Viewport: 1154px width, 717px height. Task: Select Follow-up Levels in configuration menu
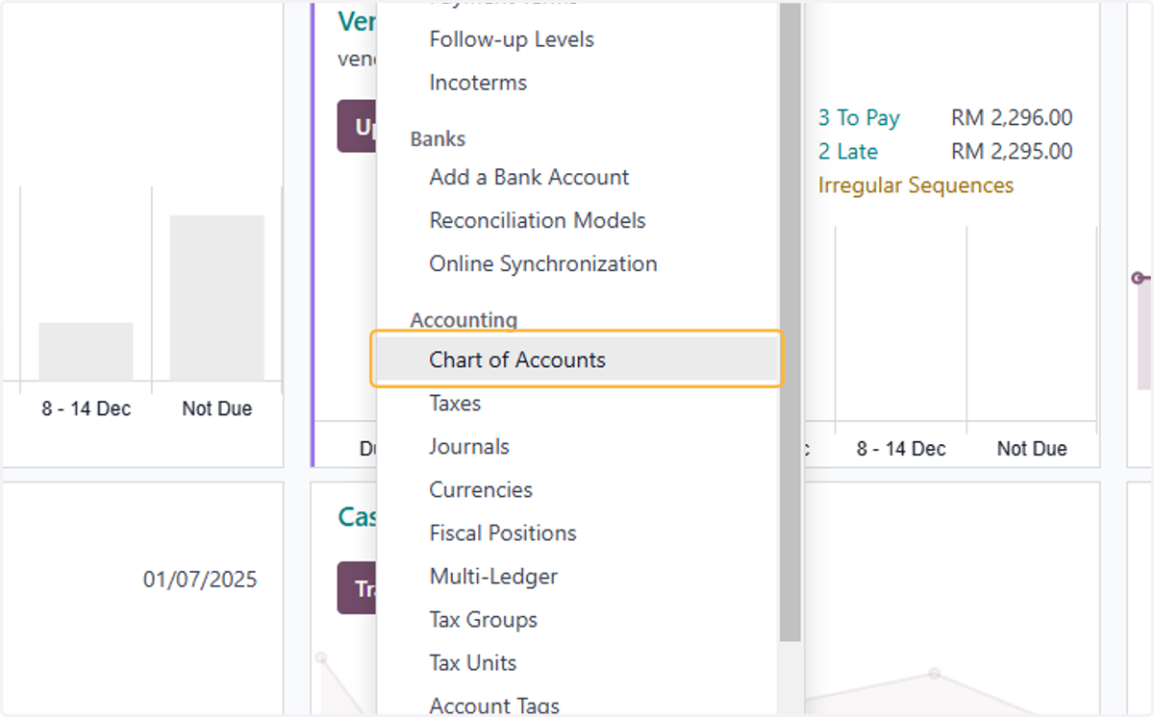pos(512,39)
